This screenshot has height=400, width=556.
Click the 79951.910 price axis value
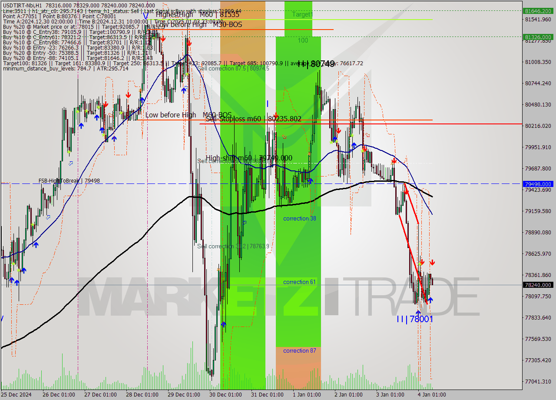tap(538, 147)
